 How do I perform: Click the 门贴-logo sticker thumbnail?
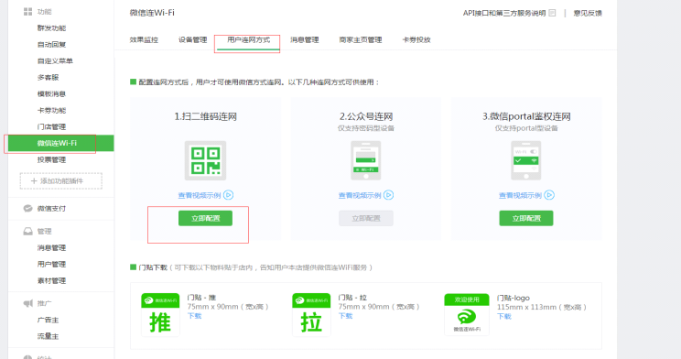(x=467, y=315)
